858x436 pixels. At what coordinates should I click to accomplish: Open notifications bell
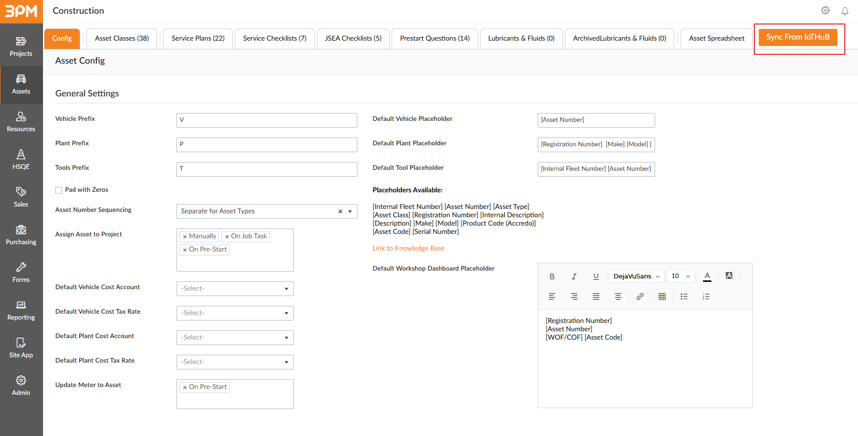click(845, 11)
